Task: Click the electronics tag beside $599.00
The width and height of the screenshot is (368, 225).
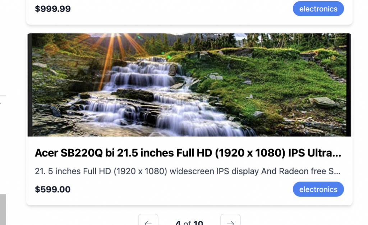Action: point(318,189)
